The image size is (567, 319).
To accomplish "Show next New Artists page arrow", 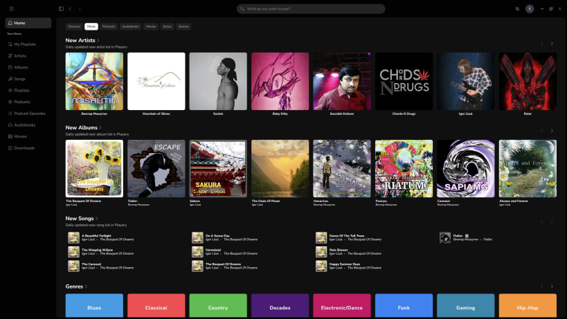I will point(552,44).
